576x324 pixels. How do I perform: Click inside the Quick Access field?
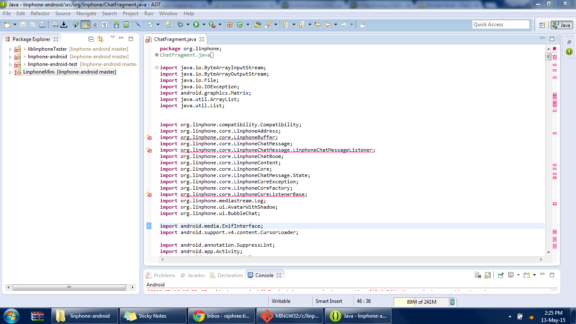pyautogui.click(x=500, y=25)
